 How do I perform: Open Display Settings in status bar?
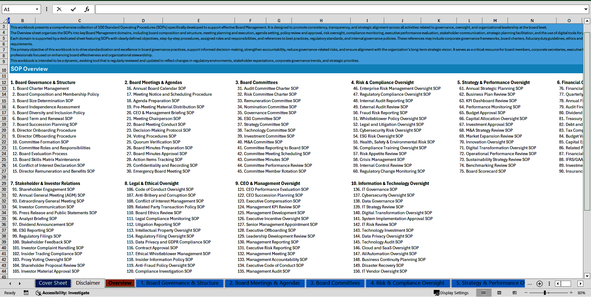point(451,293)
